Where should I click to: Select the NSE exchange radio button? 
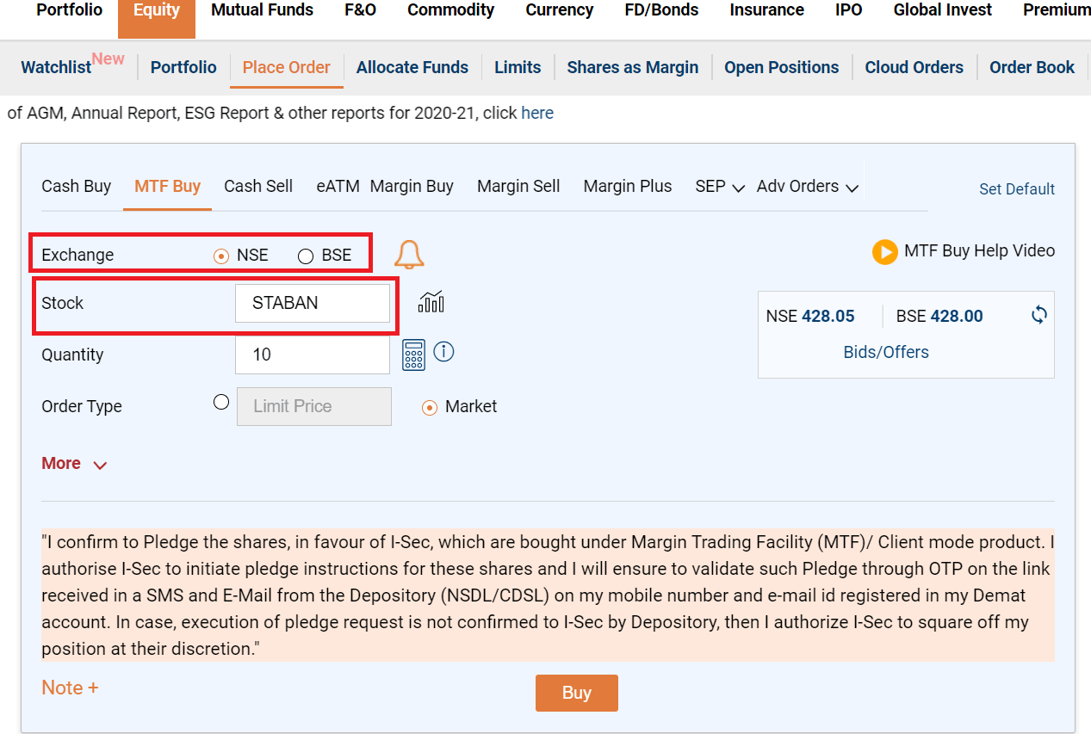221,256
